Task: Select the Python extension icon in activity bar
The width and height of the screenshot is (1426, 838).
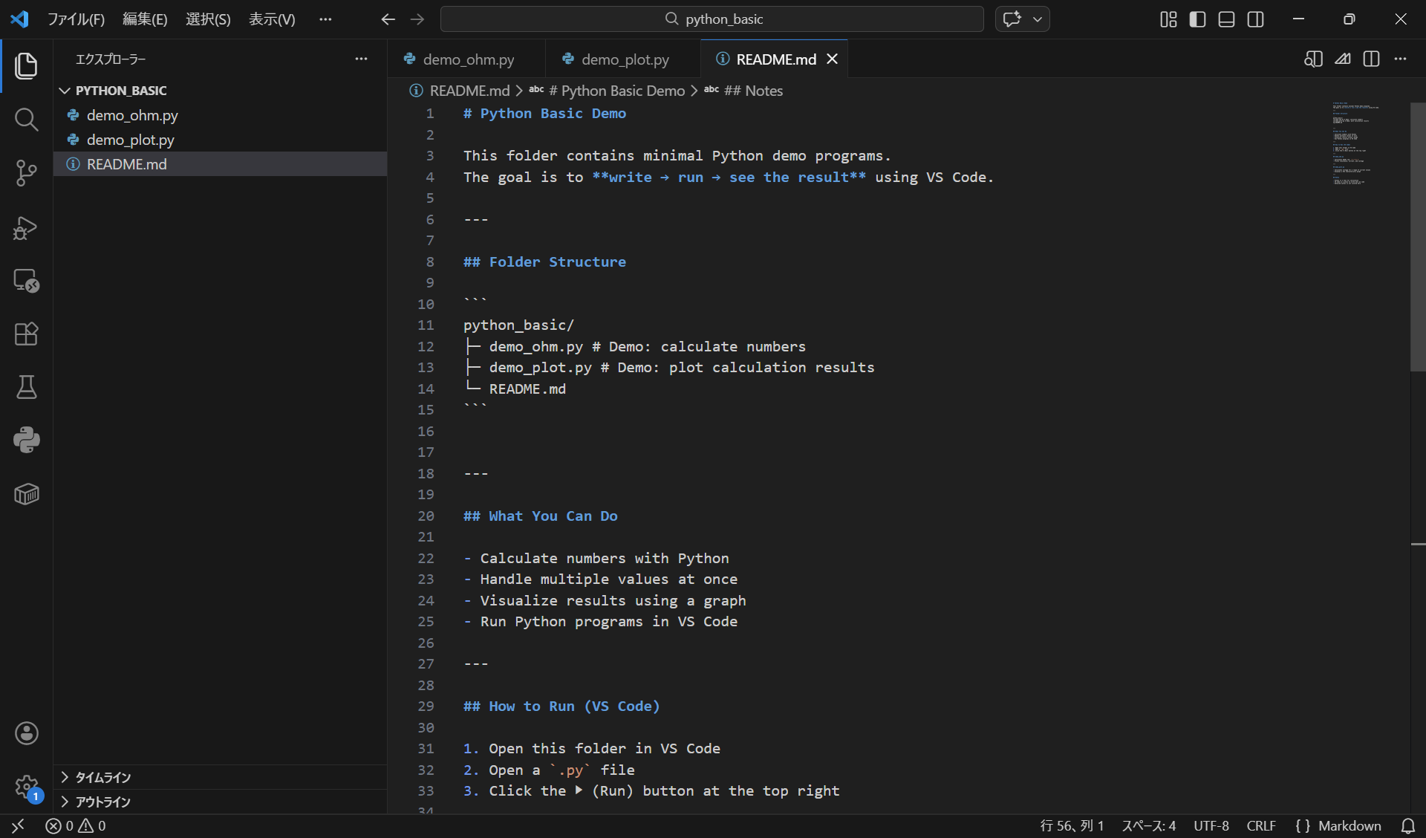Action: (27, 440)
